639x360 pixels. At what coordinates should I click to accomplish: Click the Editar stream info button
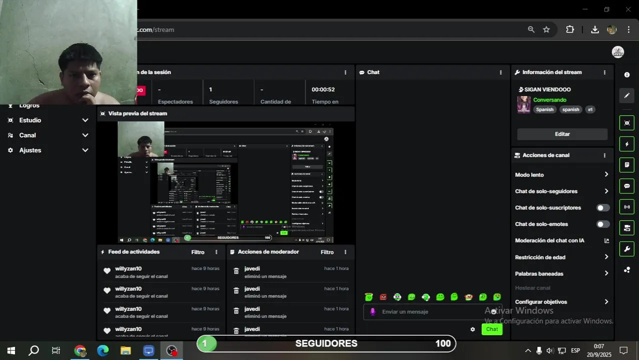tap(562, 134)
